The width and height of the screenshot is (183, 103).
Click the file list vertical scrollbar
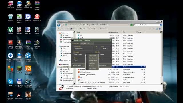[162, 57]
